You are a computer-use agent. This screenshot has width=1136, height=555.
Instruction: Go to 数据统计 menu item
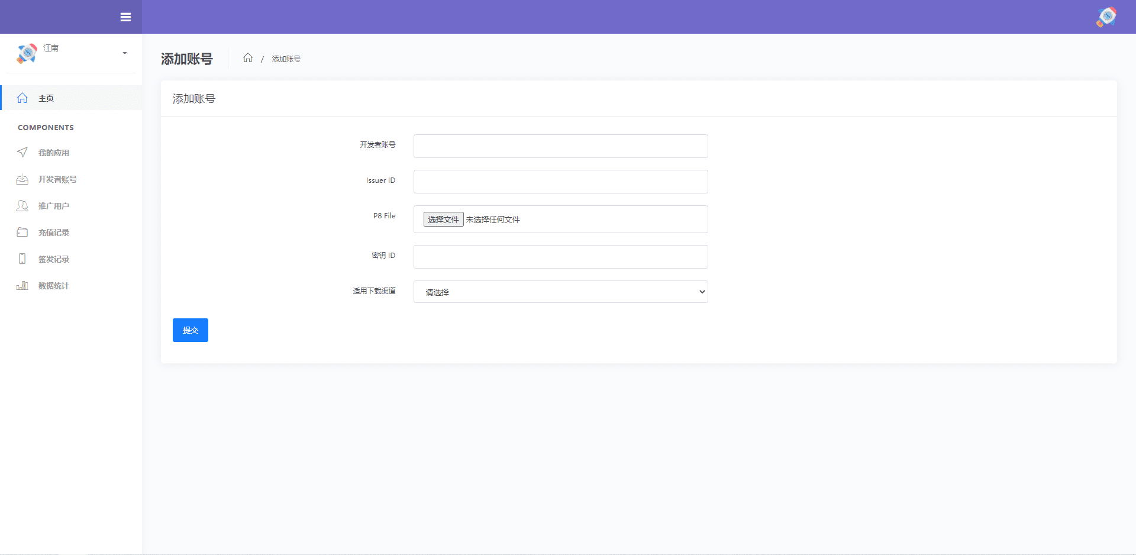click(x=54, y=286)
